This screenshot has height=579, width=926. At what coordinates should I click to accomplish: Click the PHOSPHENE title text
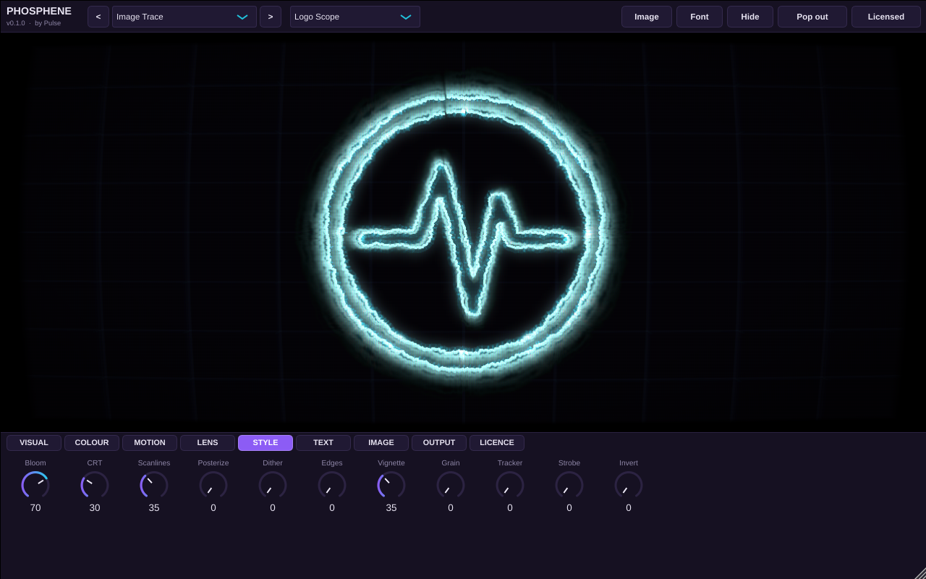coord(39,11)
